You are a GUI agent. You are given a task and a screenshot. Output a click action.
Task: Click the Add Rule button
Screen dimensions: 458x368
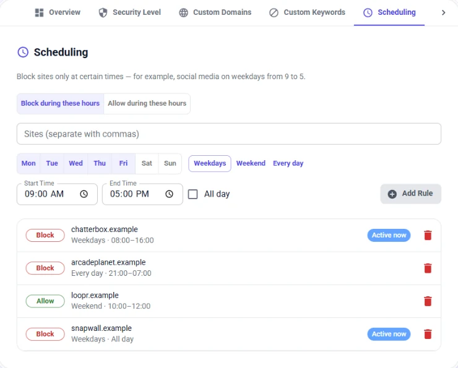(410, 194)
